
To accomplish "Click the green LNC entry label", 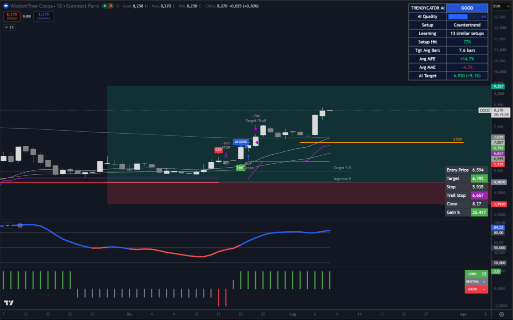I will pyautogui.click(x=240, y=168).
